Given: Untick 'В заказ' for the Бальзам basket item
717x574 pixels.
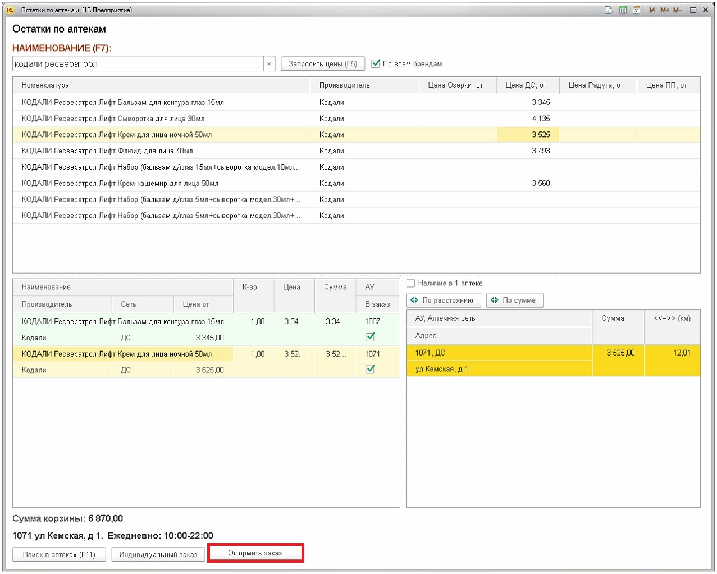Looking at the screenshot, I should click(x=370, y=337).
